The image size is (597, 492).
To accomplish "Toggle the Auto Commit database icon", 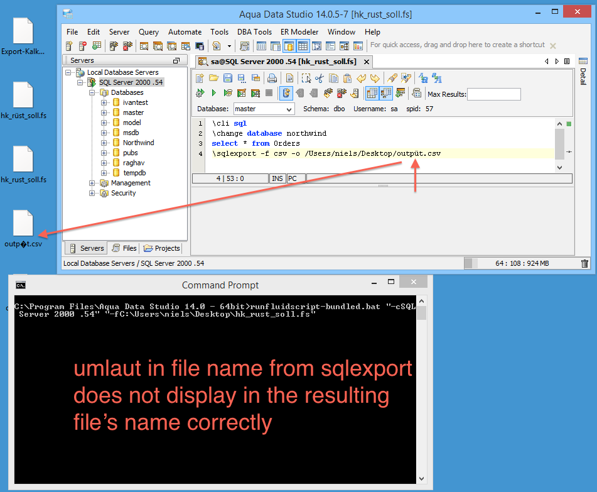I will pos(286,93).
